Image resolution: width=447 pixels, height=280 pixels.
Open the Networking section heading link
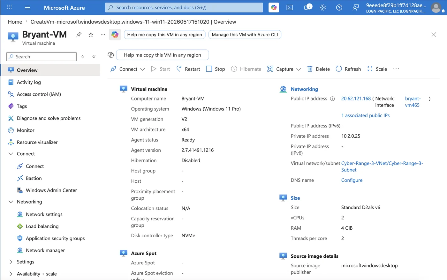(304, 89)
